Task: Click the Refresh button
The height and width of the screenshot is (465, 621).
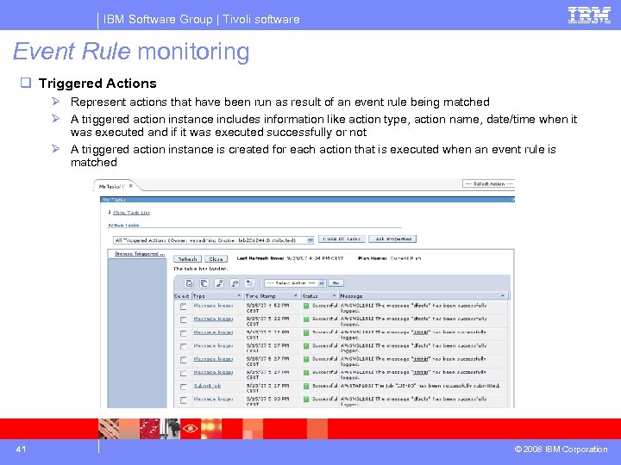Action: tap(187, 259)
